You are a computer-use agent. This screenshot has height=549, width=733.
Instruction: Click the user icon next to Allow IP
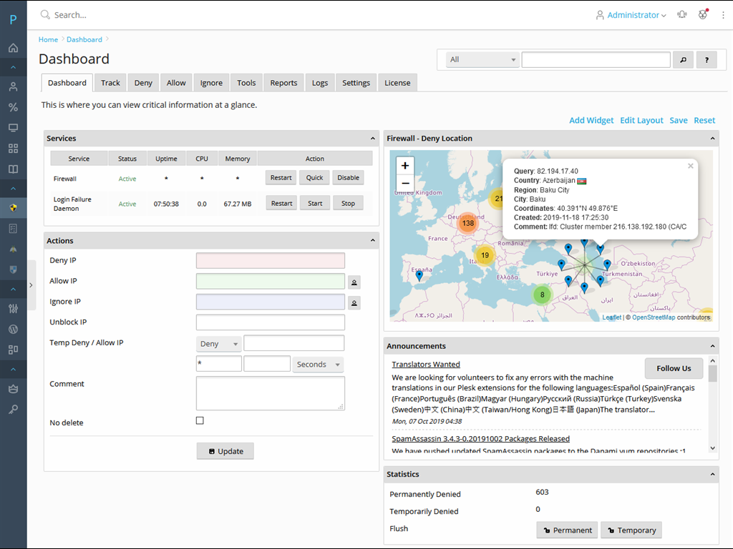click(354, 282)
